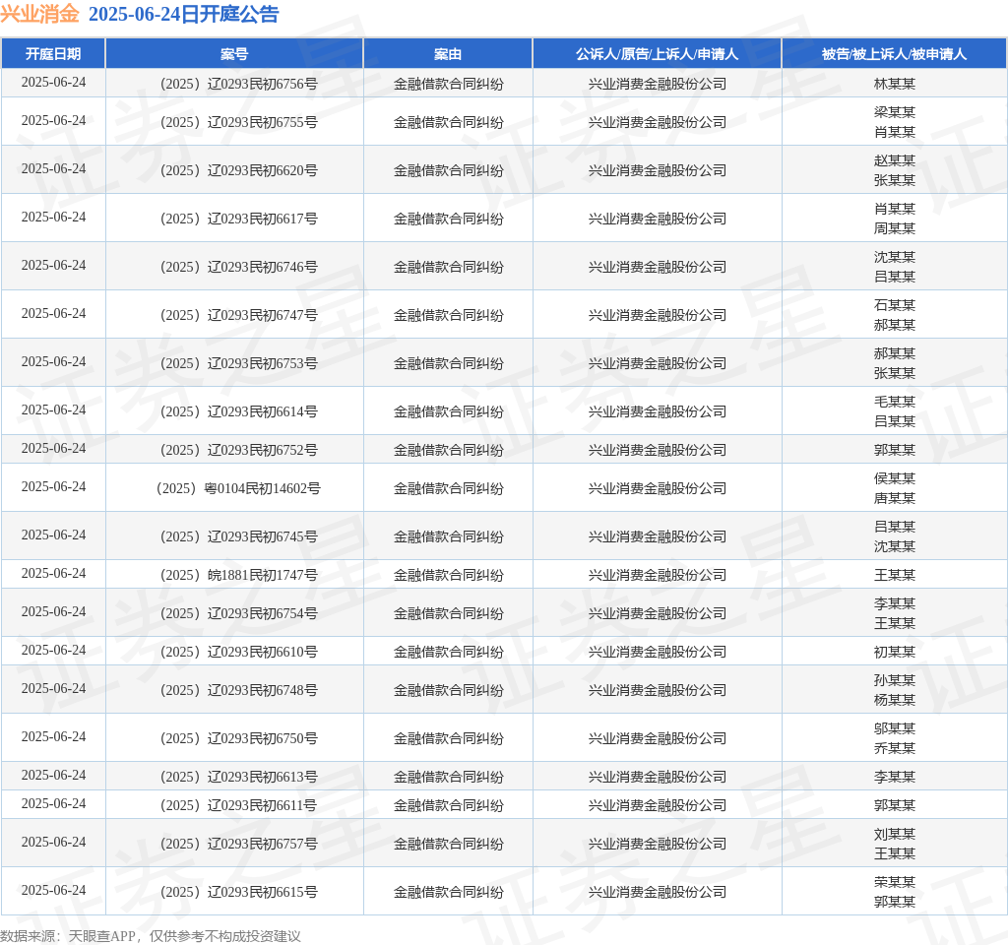
Task: Select case number 辽0293民初6620号
Action: [x=238, y=170]
